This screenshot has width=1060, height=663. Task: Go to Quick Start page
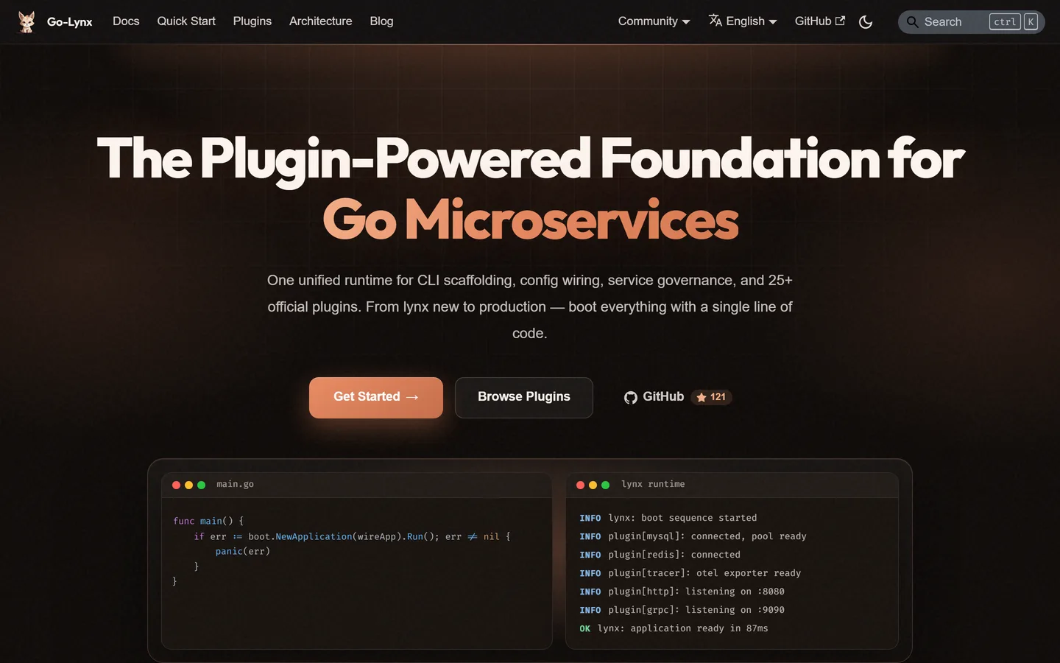[186, 21]
